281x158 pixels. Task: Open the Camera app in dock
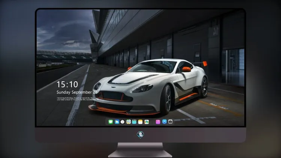click(170, 122)
